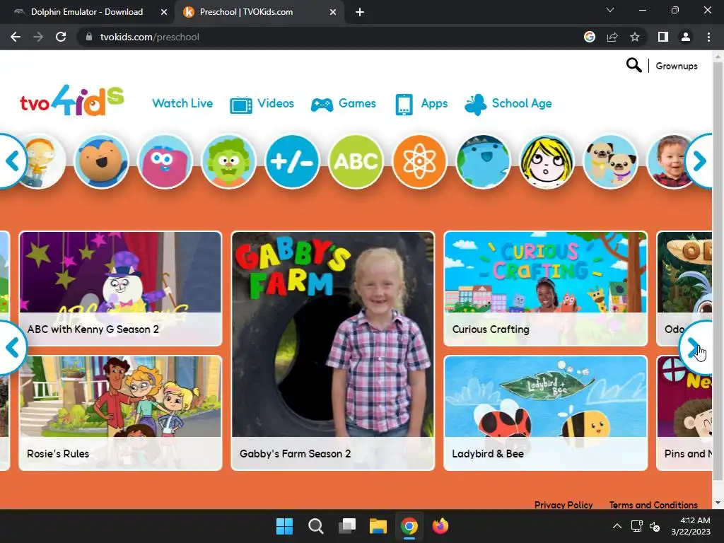
Task: Open File Explorer from taskbar
Action: tap(378, 526)
